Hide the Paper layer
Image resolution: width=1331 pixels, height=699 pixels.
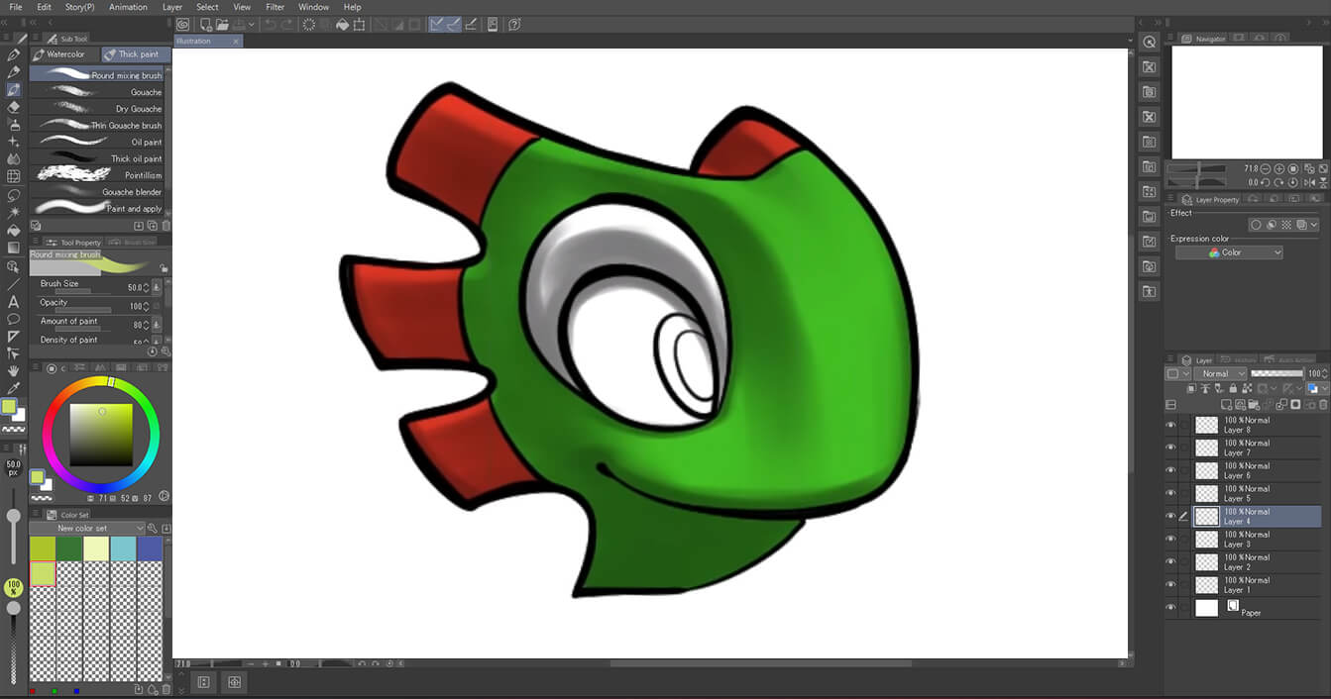pyautogui.click(x=1170, y=608)
